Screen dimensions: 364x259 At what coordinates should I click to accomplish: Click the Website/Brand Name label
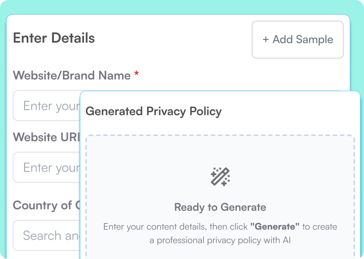[x=71, y=75]
